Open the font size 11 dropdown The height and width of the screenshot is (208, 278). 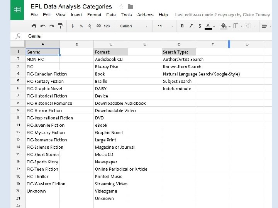pos(165,26)
